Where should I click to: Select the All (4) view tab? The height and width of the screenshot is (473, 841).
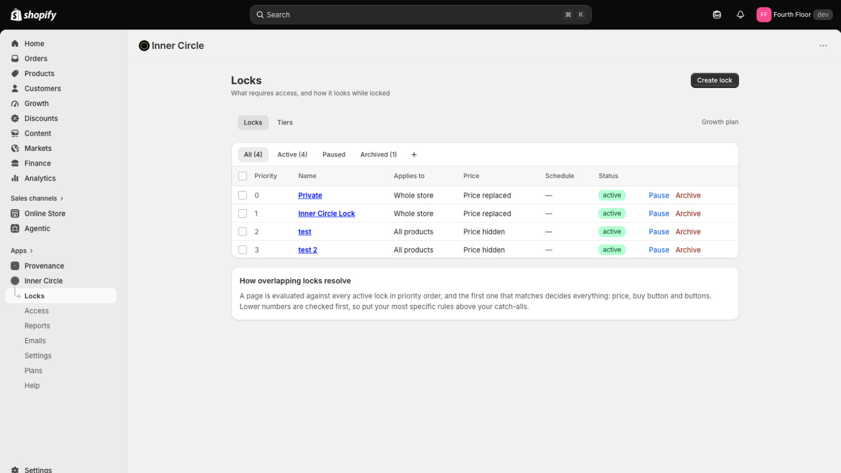coord(253,155)
